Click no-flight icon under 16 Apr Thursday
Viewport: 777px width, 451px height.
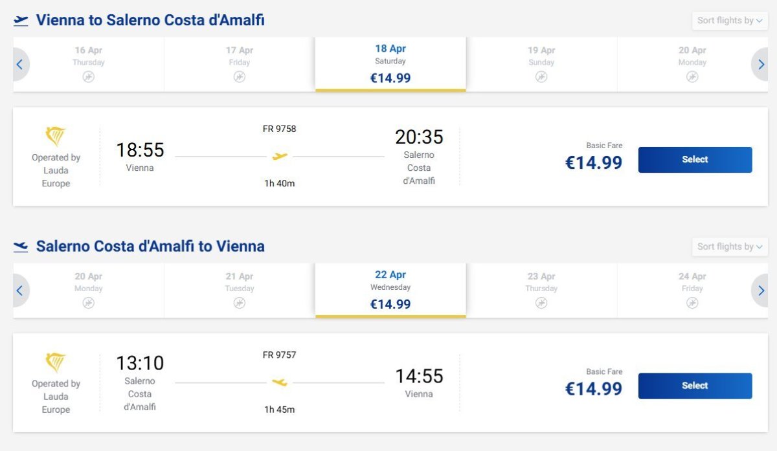pos(89,77)
